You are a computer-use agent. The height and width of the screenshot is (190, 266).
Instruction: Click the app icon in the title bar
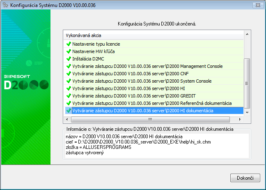click(6, 5)
